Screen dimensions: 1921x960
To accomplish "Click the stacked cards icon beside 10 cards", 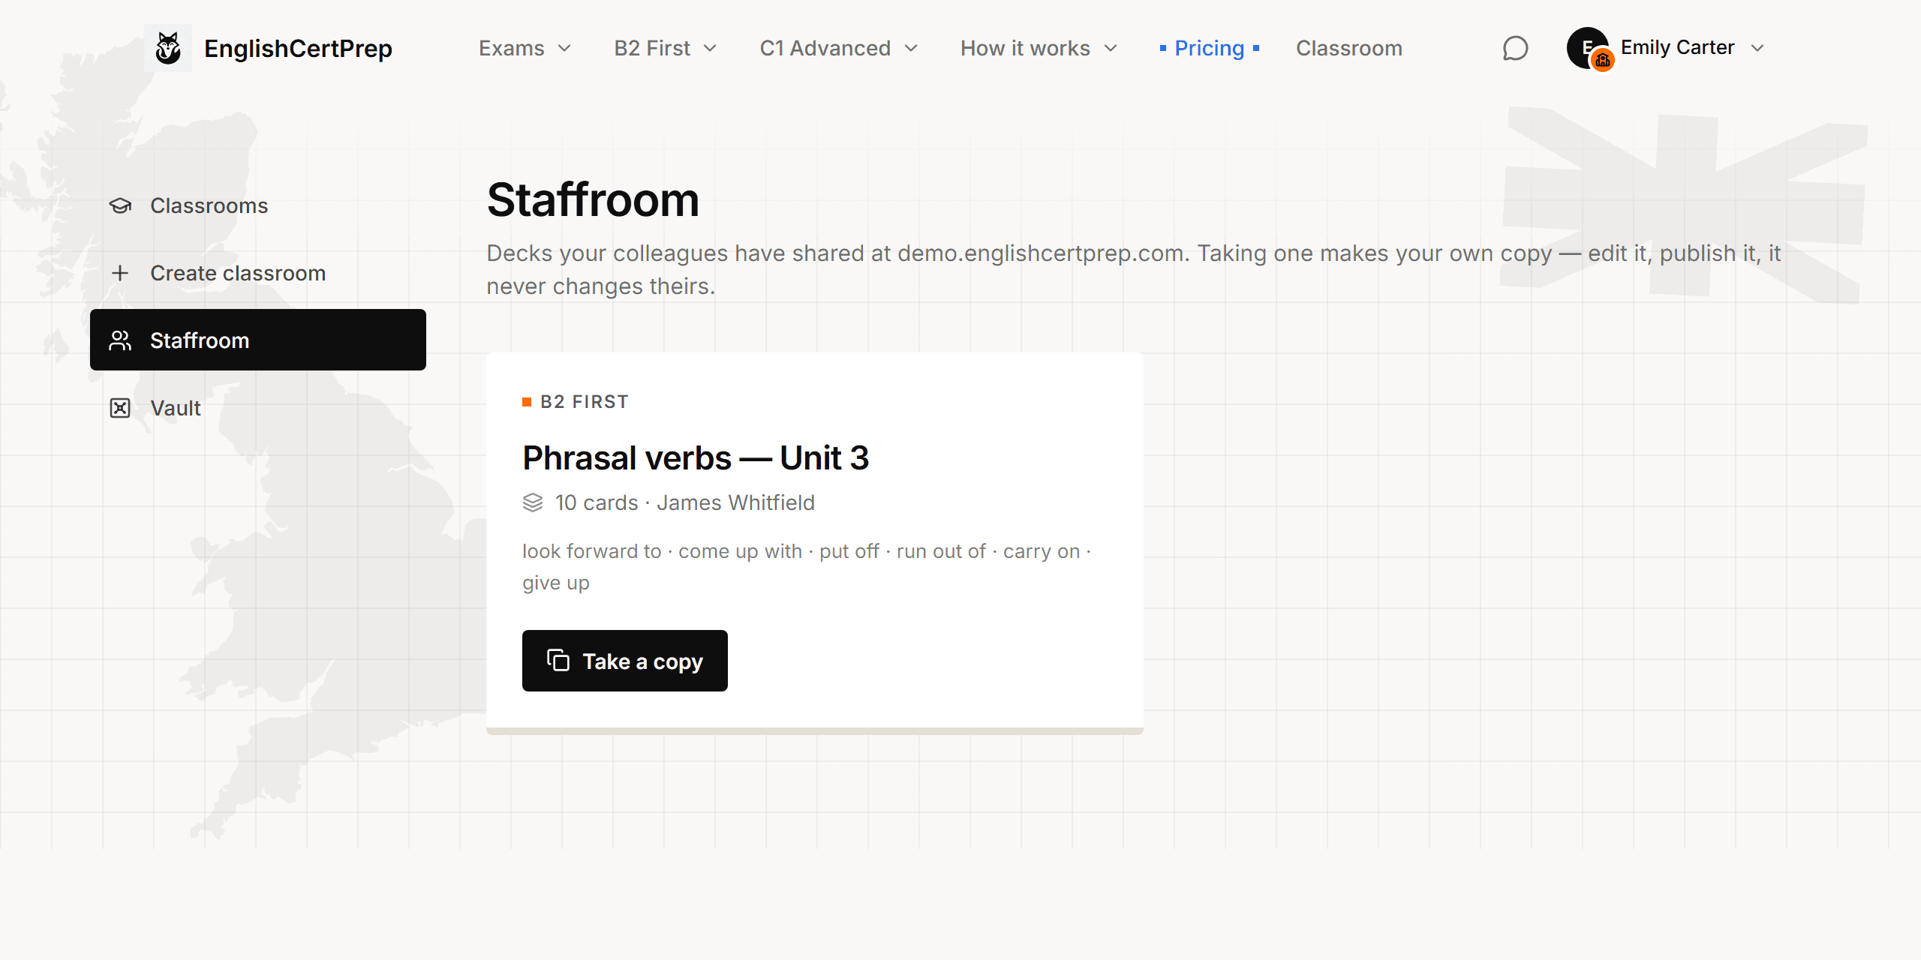I will pyautogui.click(x=533, y=502).
